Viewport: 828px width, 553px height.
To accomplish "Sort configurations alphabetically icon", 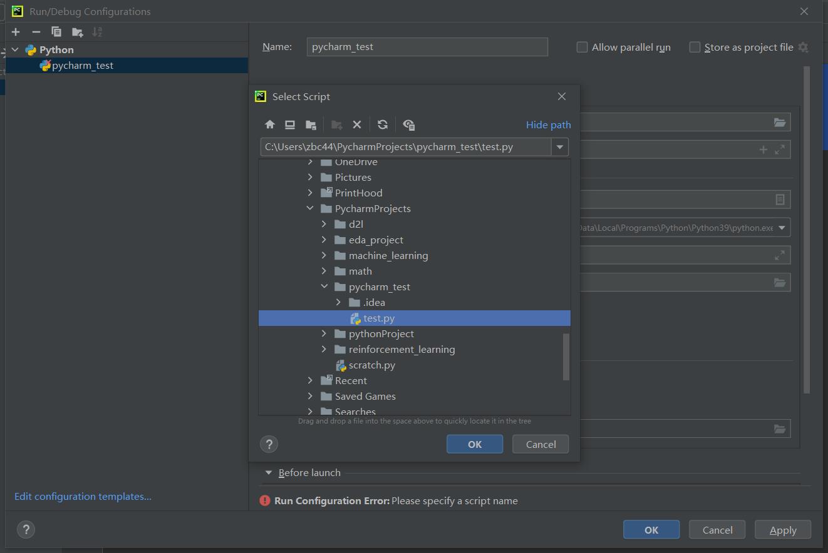I will click(x=97, y=32).
